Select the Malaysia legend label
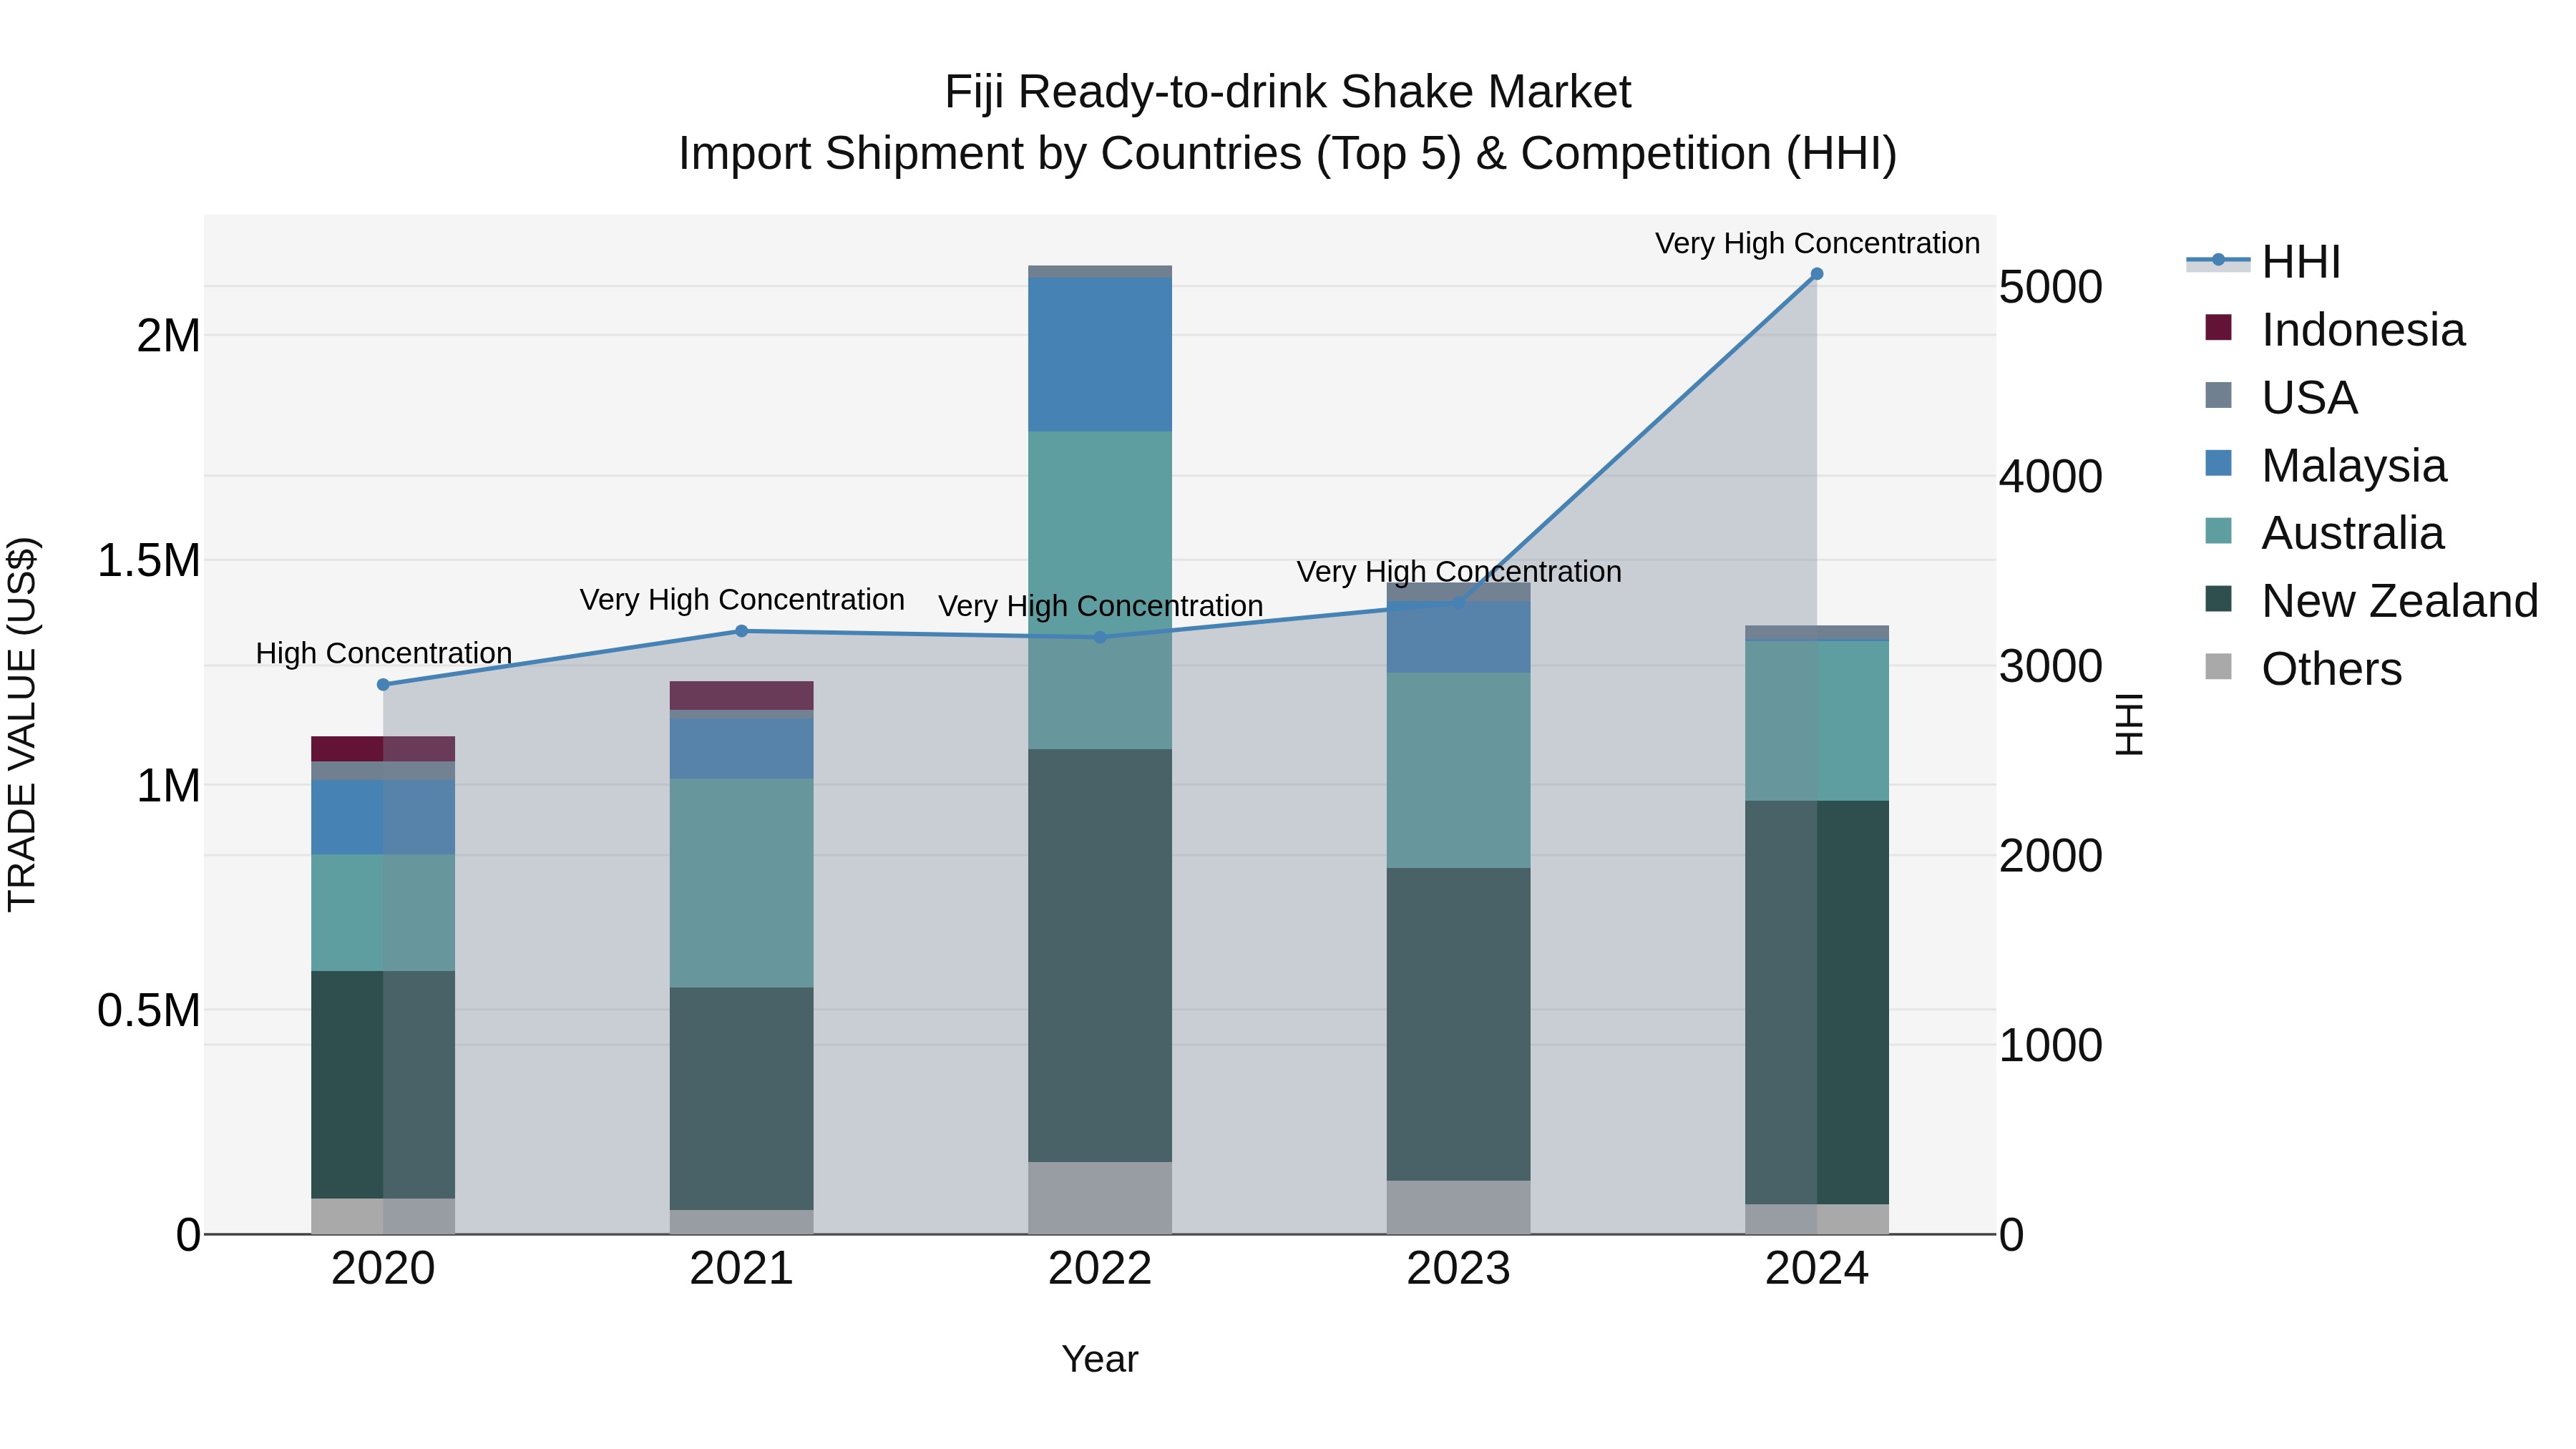 (2354, 466)
